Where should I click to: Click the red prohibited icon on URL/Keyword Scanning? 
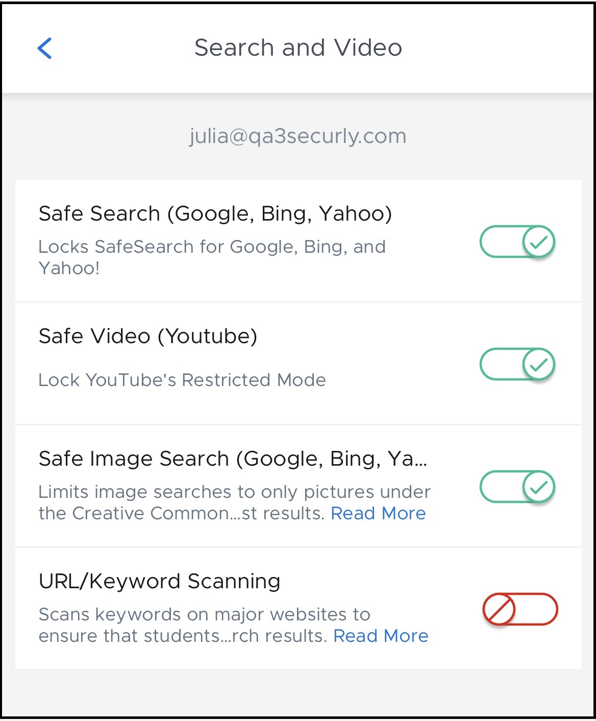tap(499, 609)
